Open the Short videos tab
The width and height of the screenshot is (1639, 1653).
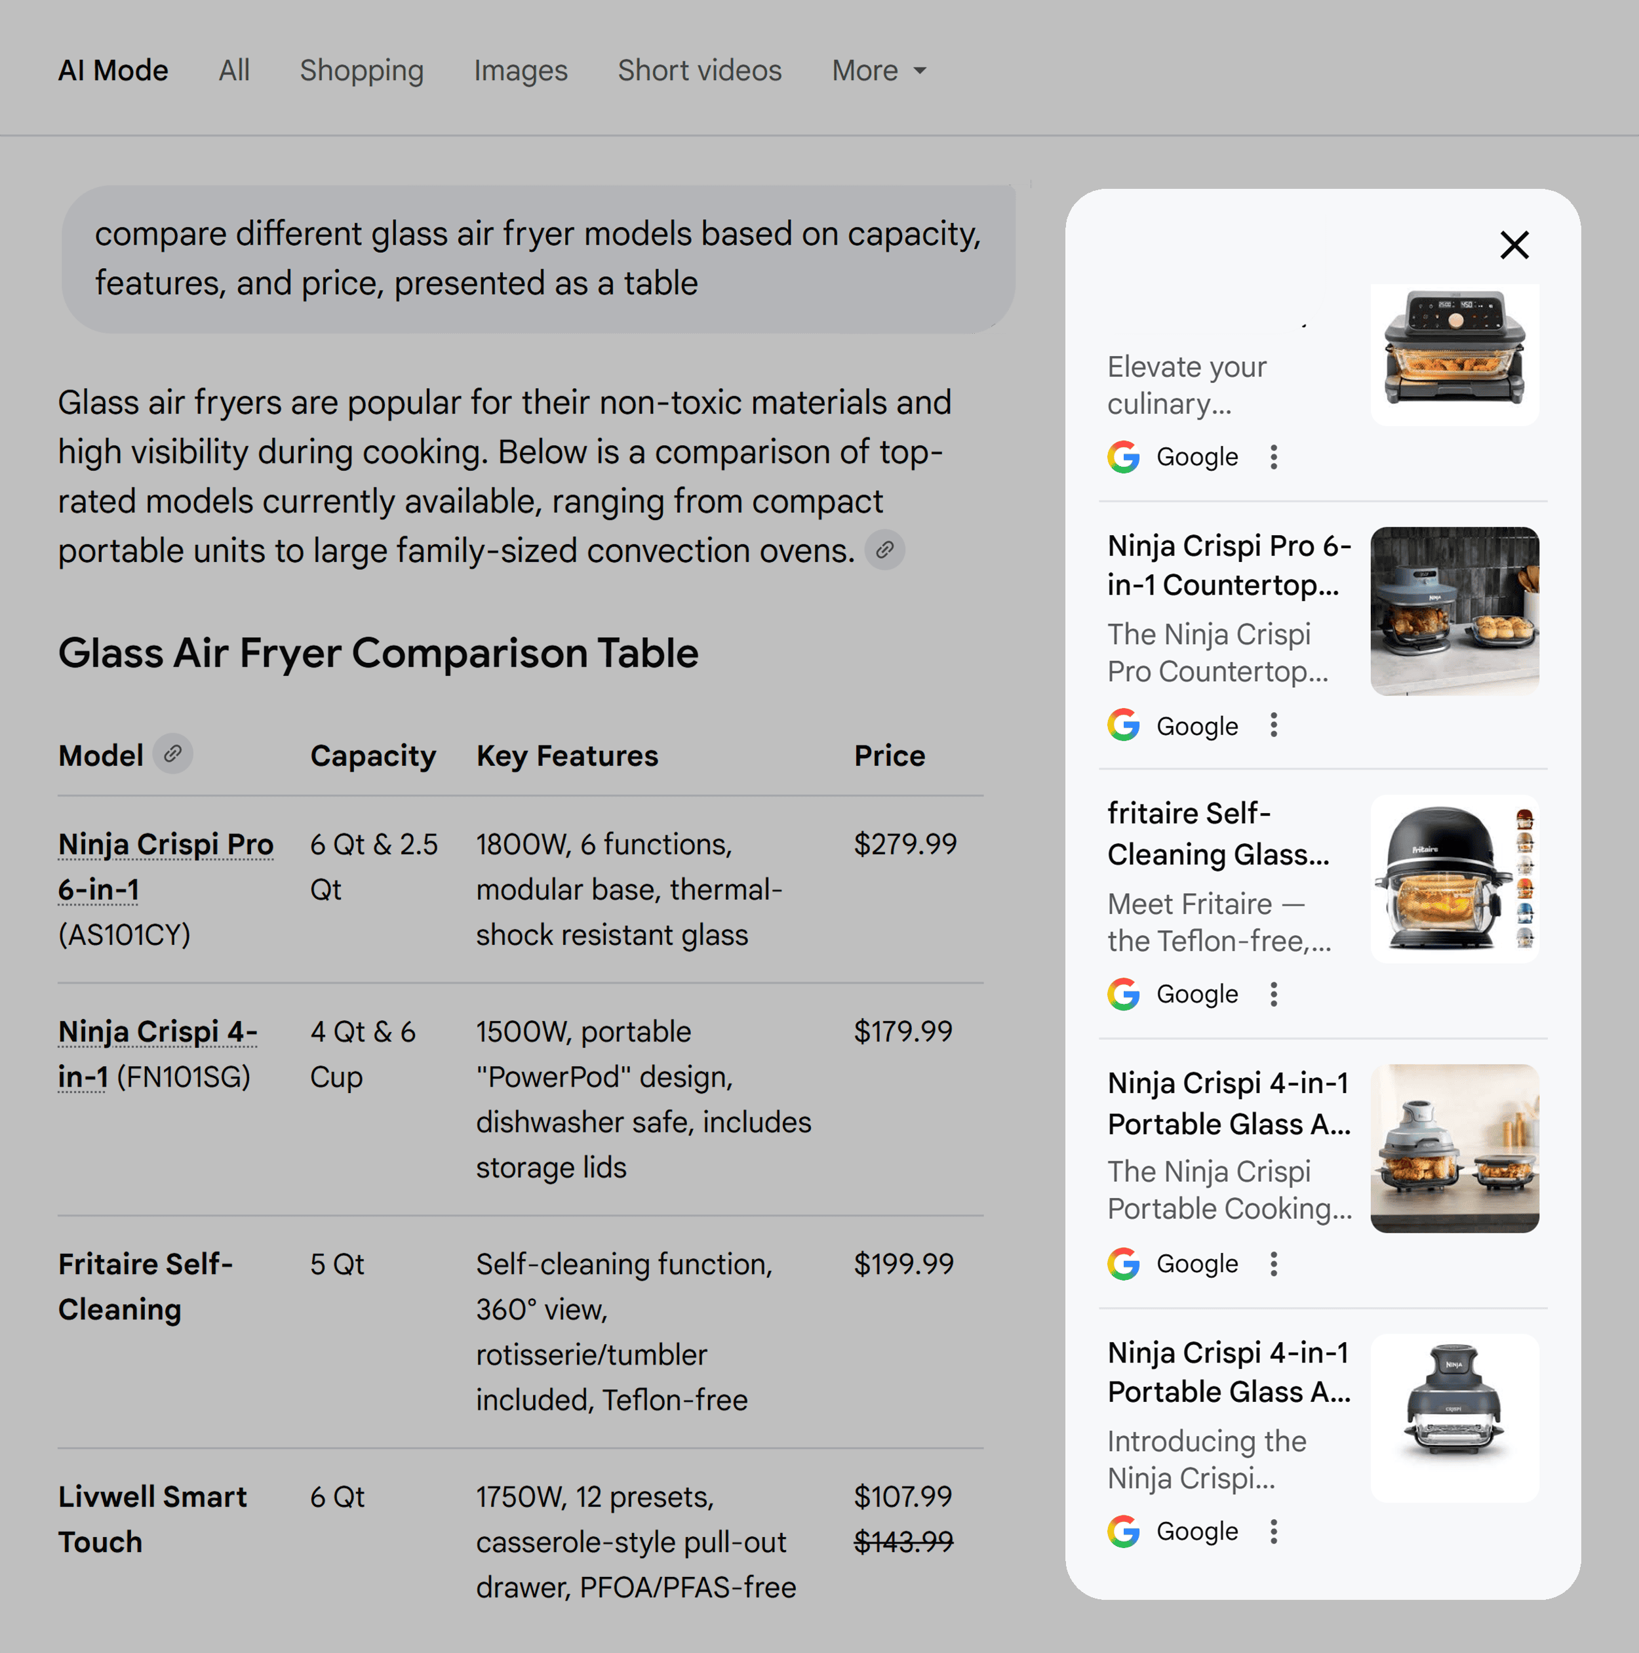click(699, 70)
